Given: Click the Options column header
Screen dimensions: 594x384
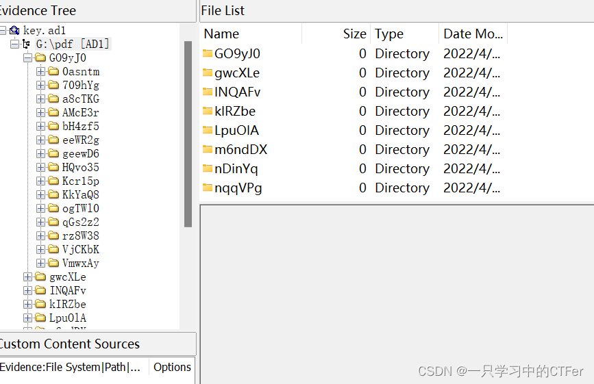Looking at the screenshot, I should click(x=172, y=367).
